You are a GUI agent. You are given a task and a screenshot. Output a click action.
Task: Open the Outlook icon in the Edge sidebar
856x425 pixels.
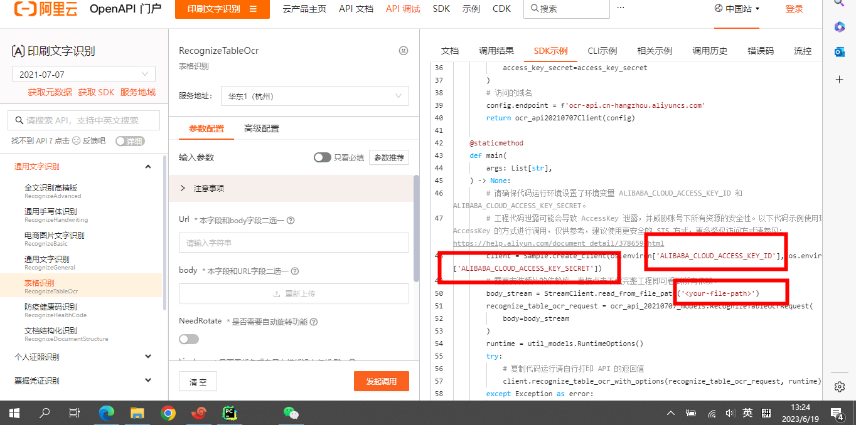point(839,52)
